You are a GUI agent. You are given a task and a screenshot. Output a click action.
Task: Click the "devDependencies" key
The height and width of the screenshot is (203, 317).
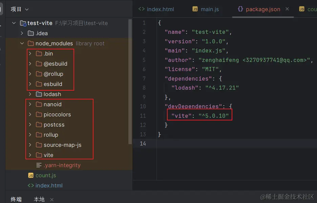click(193, 106)
